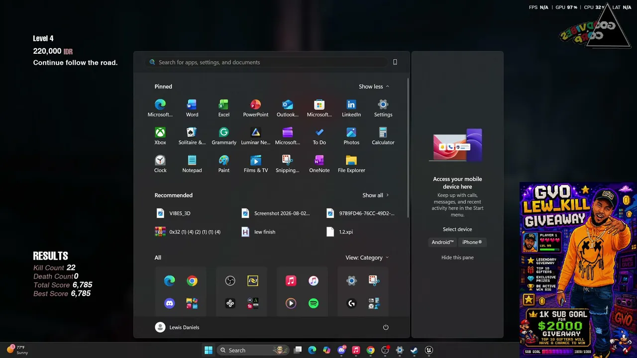Image resolution: width=637 pixels, height=358 pixels.
Task: Open the pinned File Explorer
Action: tap(351, 164)
